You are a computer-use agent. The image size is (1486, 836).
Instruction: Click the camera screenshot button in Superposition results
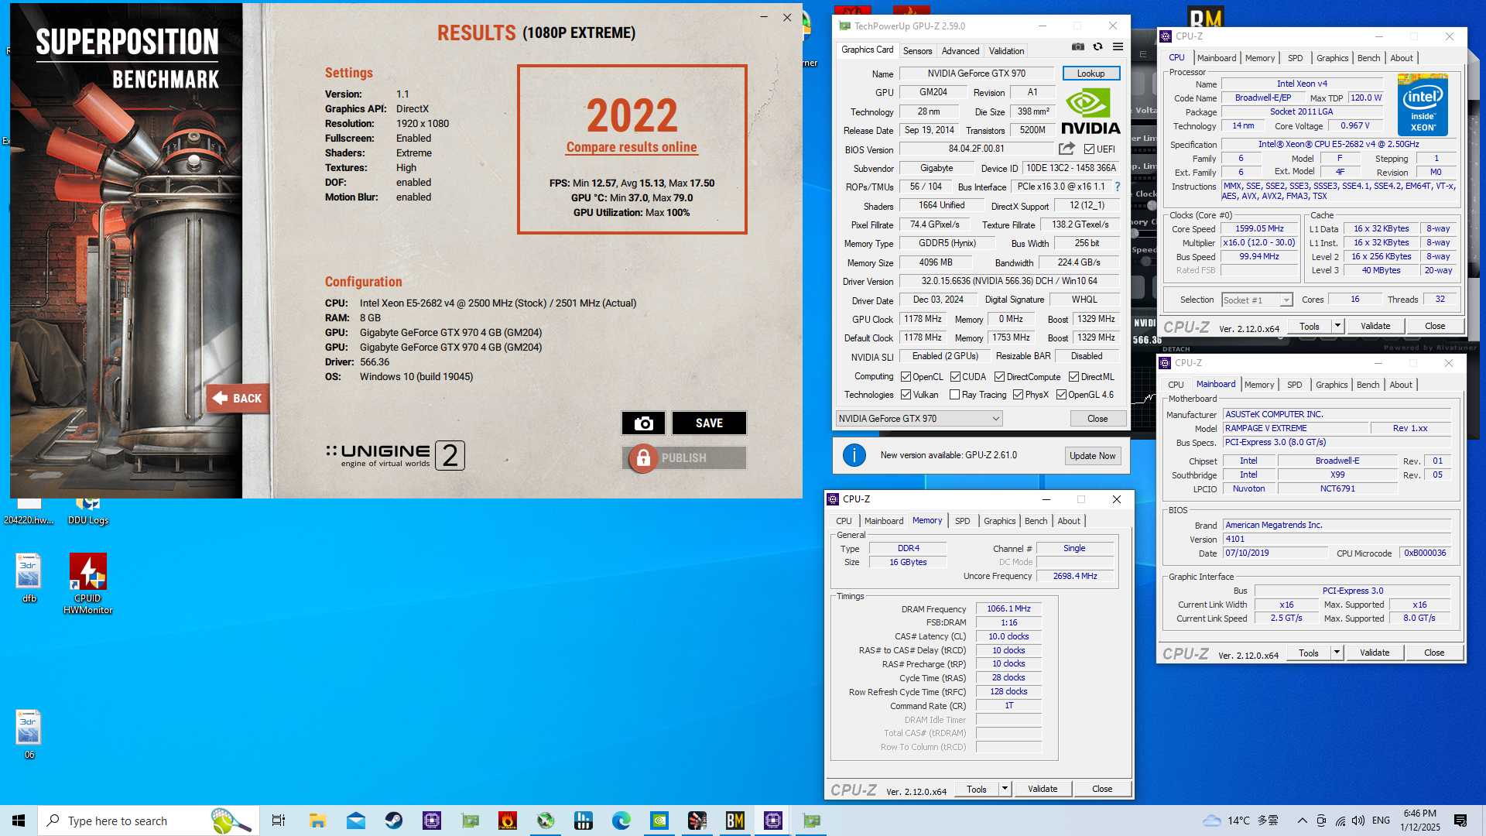coord(643,423)
